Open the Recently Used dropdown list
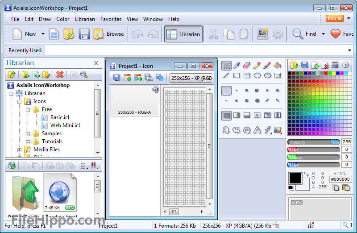The image size is (357, 233). coord(349,50)
